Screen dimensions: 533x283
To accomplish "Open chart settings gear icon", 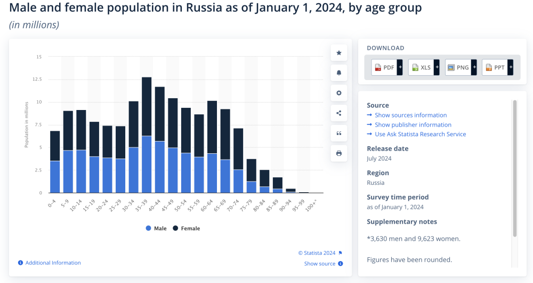I will [x=338, y=92].
